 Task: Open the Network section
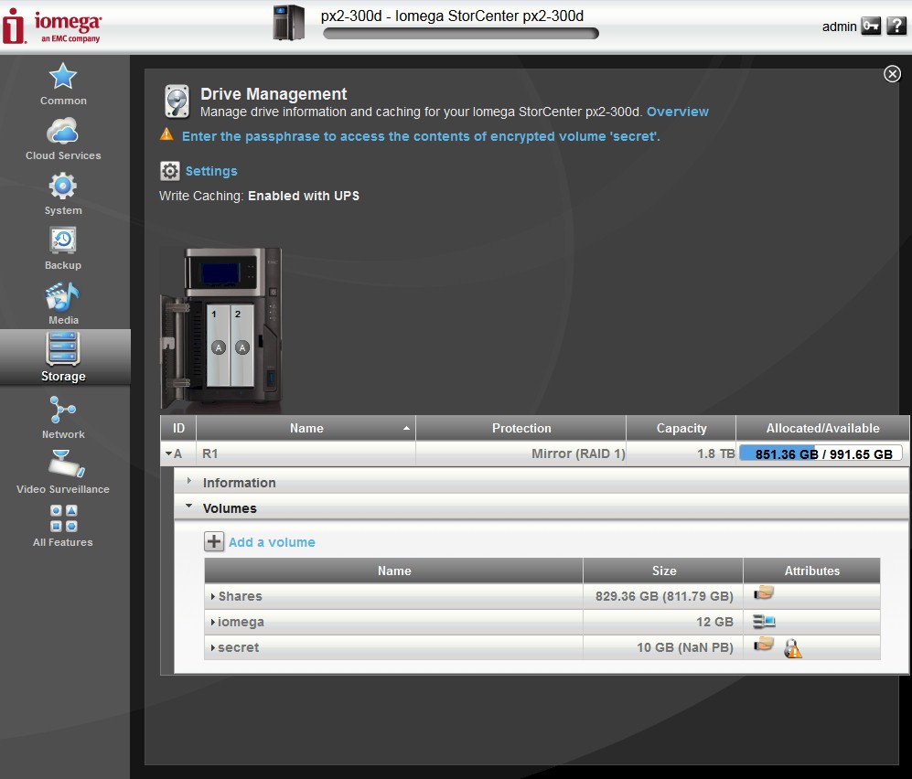click(63, 418)
